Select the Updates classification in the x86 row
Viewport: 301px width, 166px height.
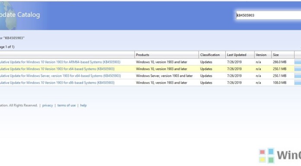point(206,83)
